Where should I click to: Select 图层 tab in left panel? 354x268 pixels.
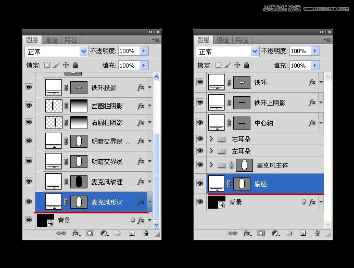pos(32,40)
